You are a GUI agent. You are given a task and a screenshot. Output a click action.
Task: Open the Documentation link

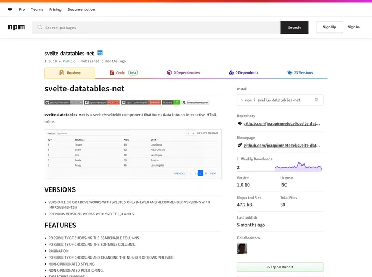81,10
